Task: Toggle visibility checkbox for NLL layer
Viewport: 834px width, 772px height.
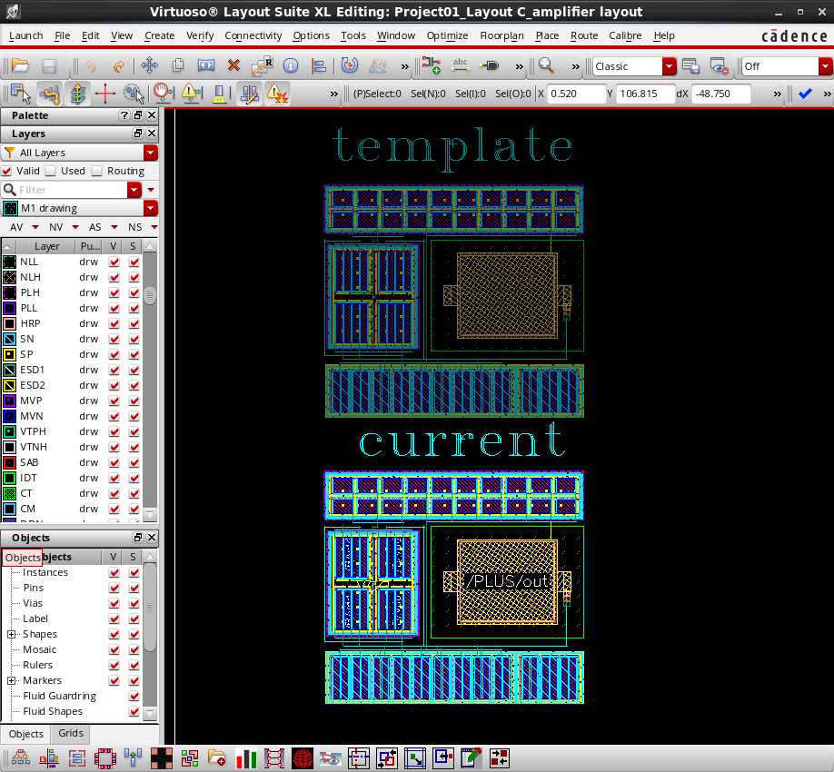Action: pos(114,262)
